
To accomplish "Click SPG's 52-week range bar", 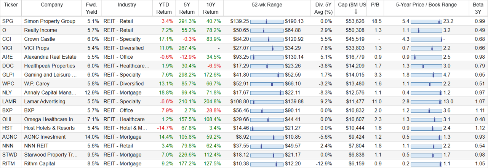I will click(x=267, y=21).
